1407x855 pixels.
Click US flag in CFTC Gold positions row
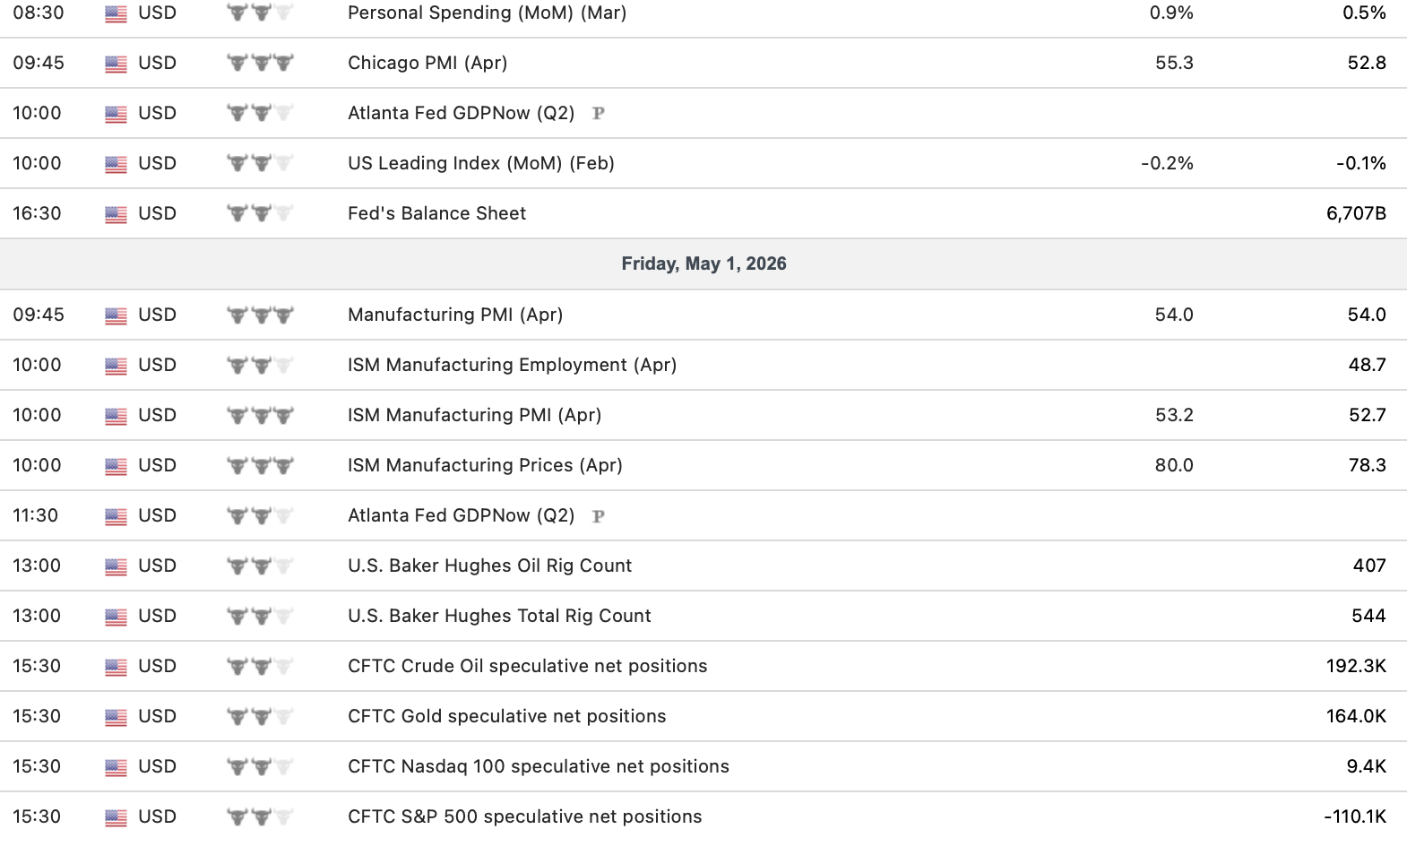(x=116, y=717)
